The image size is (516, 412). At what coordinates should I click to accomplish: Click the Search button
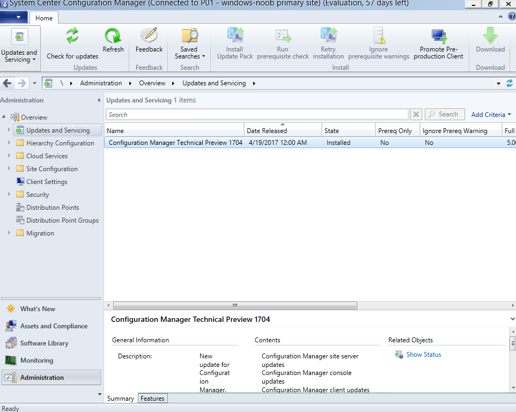[445, 114]
